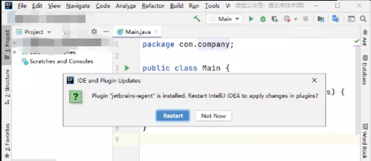The height and width of the screenshot is (161, 371).
Task: Click the Translate icon in the toolbar
Action: (x=336, y=19)
